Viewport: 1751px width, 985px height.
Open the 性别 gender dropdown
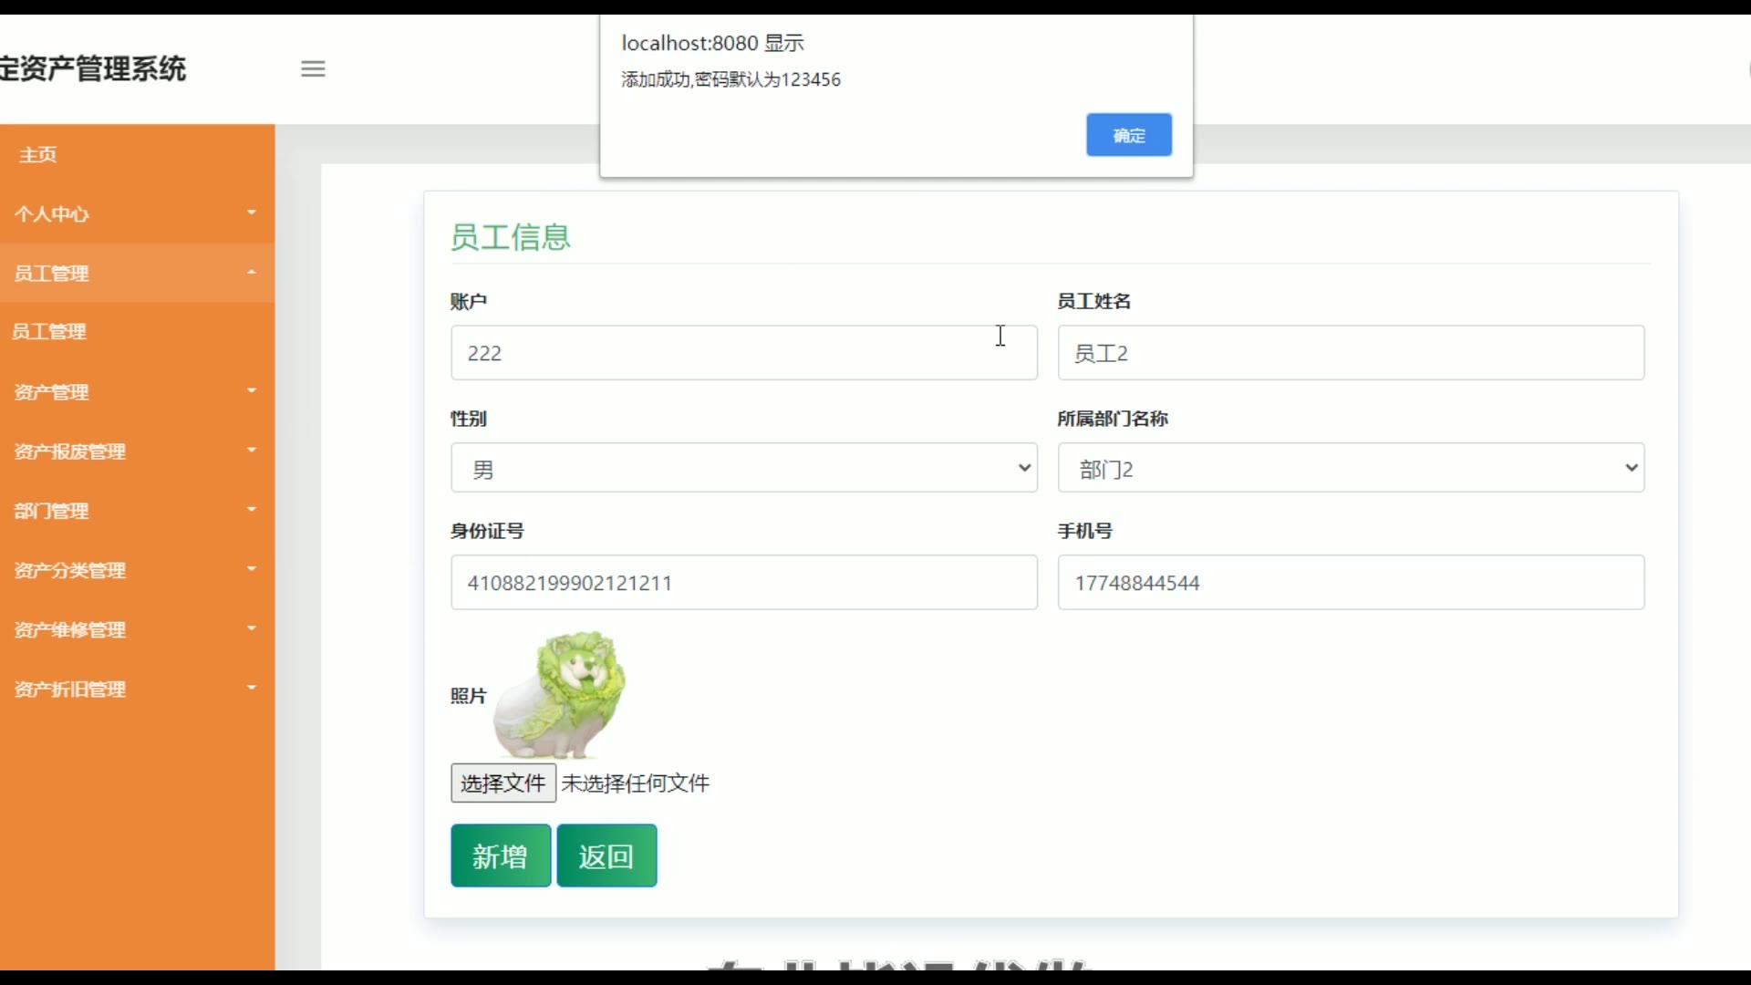(x=743, y=468)
